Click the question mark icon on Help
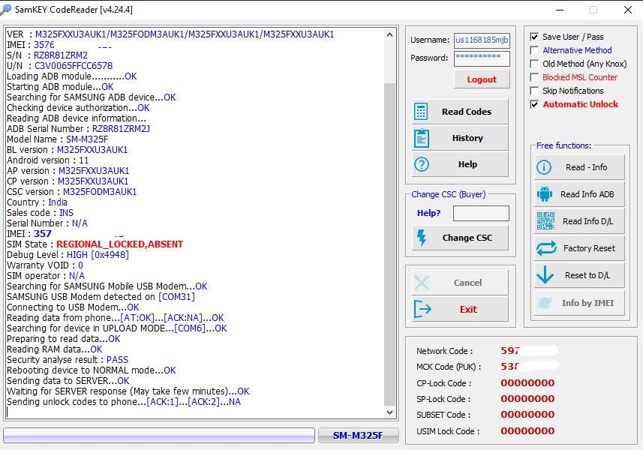Screen dimensions: 643x450 point(422,164)
